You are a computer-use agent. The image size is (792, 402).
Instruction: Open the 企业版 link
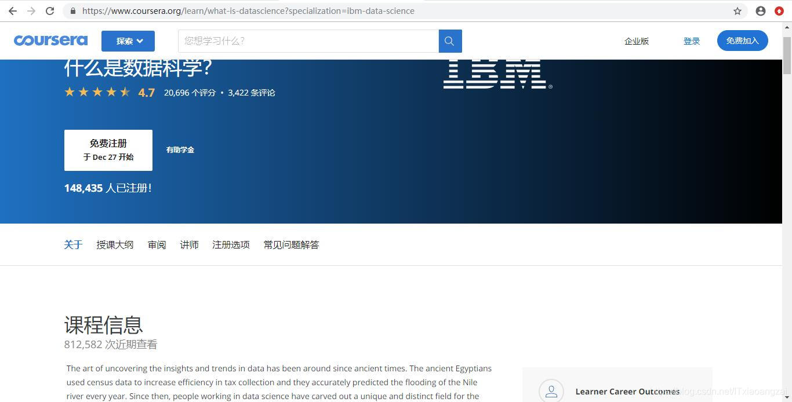(637, 41)
